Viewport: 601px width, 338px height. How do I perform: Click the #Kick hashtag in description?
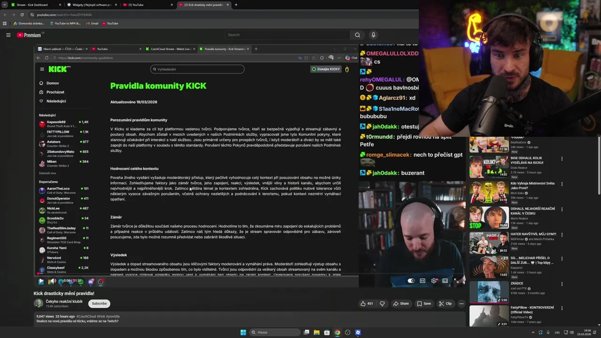pos(101,316)
